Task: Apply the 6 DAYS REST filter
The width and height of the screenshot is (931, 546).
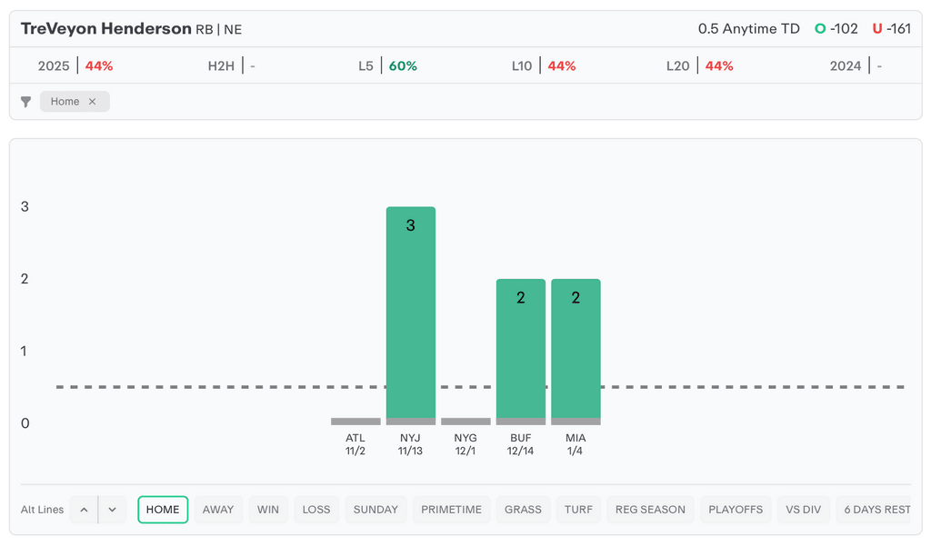Action: (876, 510)
